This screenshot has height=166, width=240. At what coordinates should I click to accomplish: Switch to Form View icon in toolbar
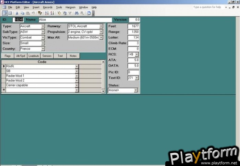[5, 13]
